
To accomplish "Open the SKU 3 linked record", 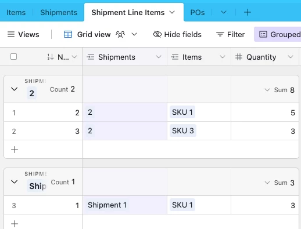I will [183, 131].
